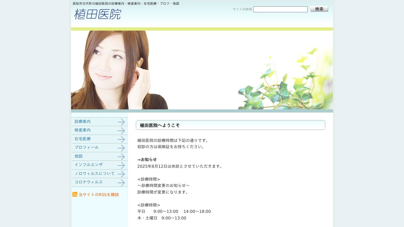This screenshot has width=404, height=227.
Task: Click the arrow icon beside インフルエンザ
Action: coord(121,165)
